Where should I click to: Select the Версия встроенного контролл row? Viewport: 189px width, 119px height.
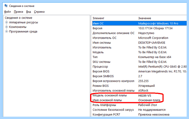pyautogui.click(x=140, y=81)
